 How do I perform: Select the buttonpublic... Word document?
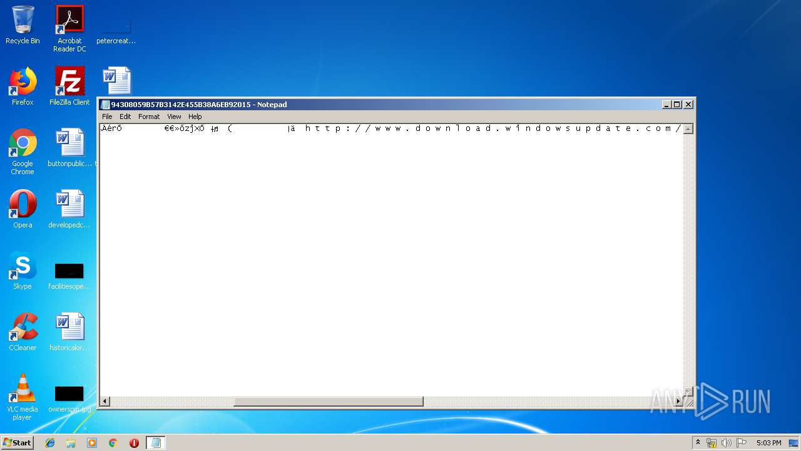coord(69,148)
